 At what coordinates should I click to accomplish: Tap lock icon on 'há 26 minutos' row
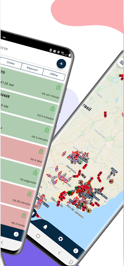coord(29,194)
